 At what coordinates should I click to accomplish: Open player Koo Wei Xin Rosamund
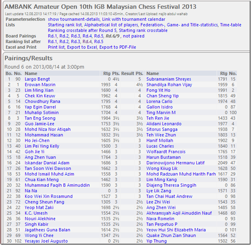pyautogui.click(x=49, y=196)
